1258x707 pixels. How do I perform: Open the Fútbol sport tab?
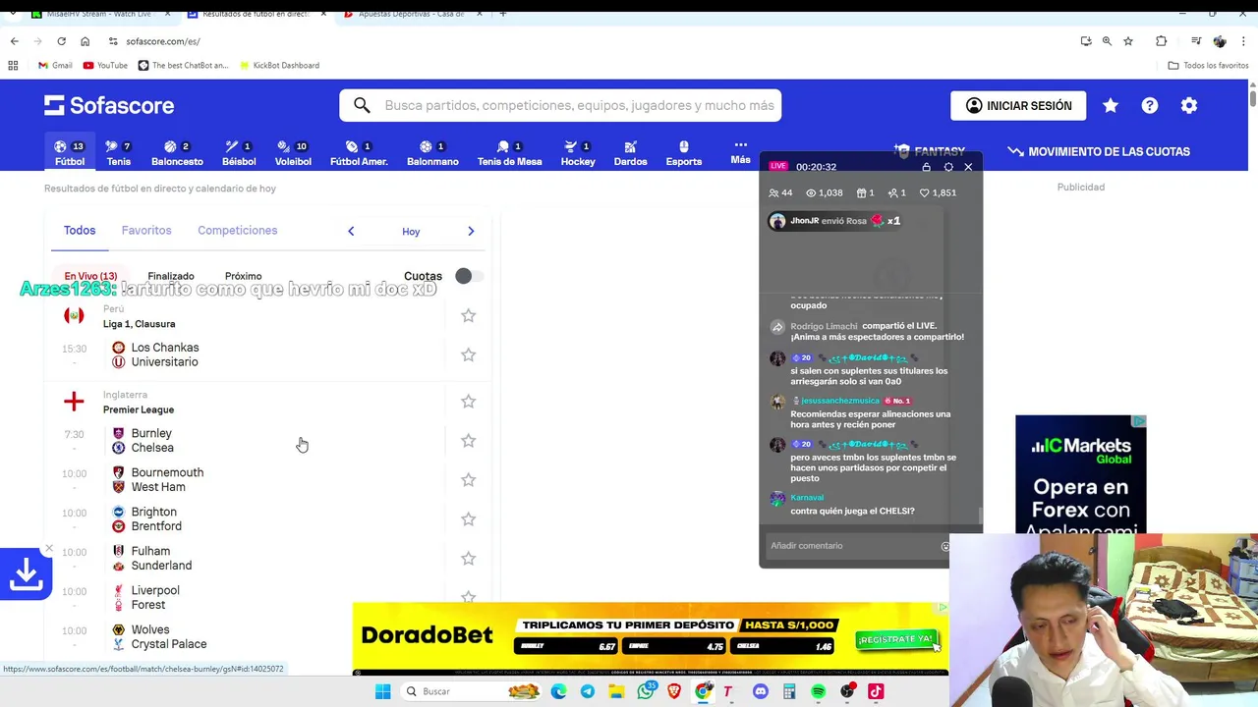pos(70,153)
